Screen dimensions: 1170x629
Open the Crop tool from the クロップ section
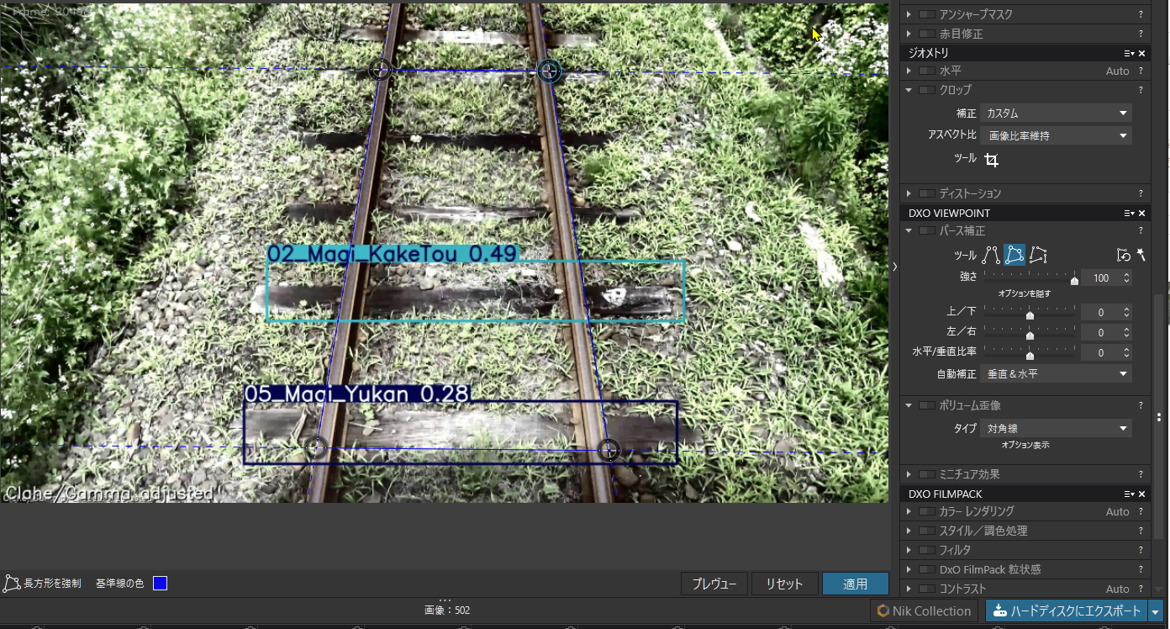click(992, 159)
